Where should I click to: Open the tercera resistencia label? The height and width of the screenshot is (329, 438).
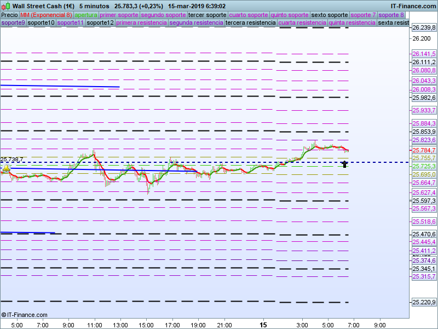[x=250, y=23]
